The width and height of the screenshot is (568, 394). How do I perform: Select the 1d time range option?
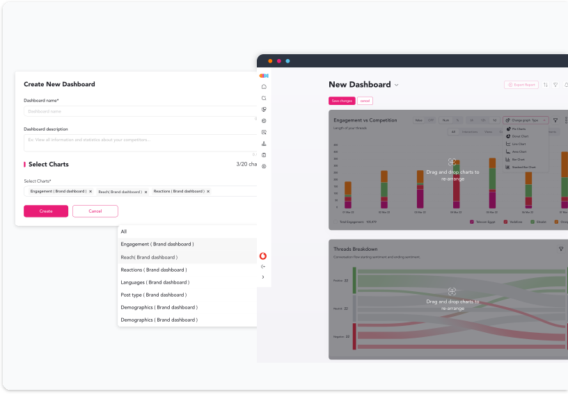(x=494, y=120)
